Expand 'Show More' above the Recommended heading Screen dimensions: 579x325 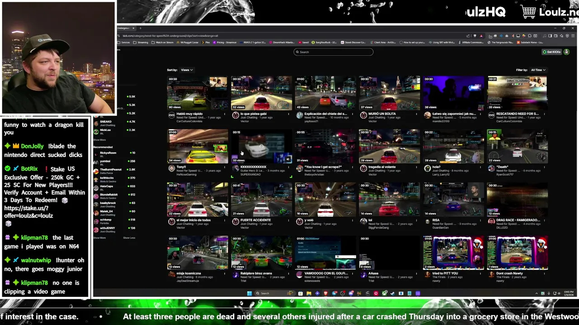100,140
